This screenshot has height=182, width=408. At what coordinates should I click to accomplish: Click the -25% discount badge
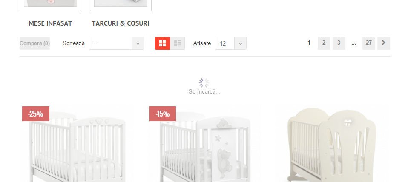click(x=36, y=114)
